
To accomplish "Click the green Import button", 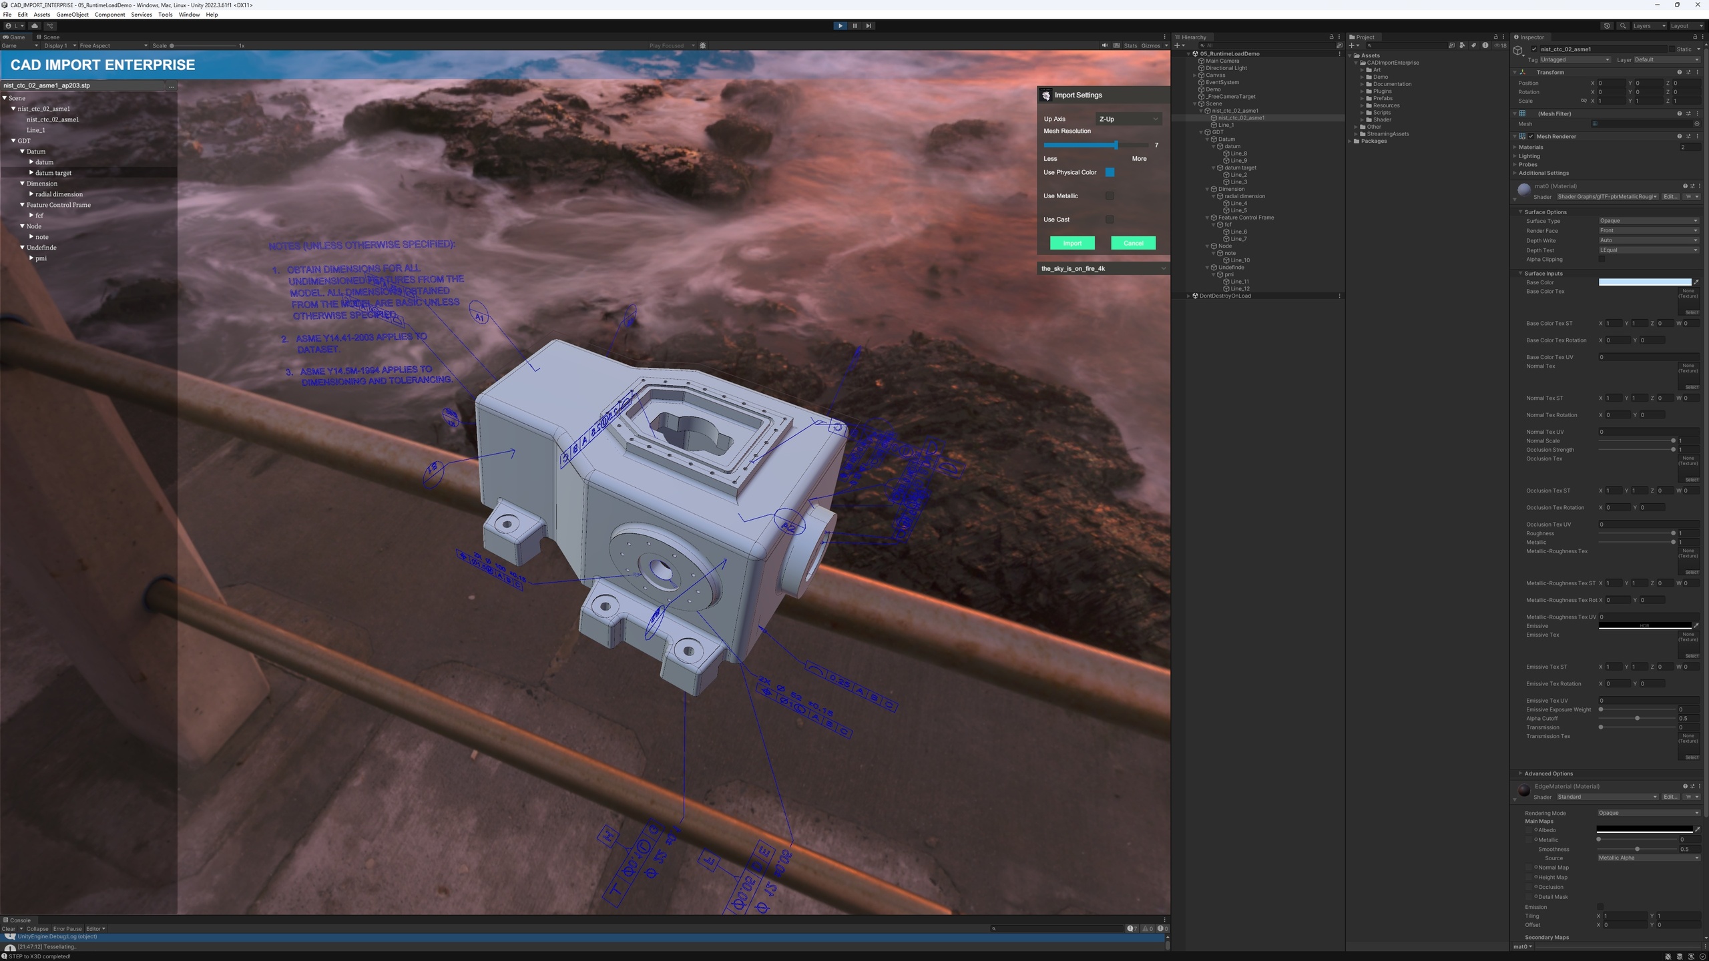I will [x=1072, y=243].
